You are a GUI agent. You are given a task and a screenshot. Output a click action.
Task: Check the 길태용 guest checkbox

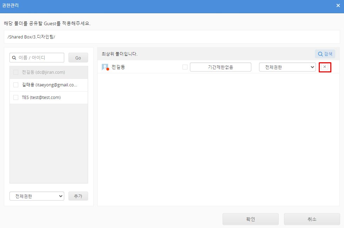[16, 85]
